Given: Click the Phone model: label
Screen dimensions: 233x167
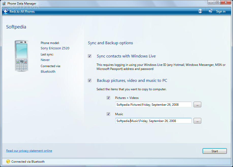Looking at the screenshot, I should tap(50, 43).
